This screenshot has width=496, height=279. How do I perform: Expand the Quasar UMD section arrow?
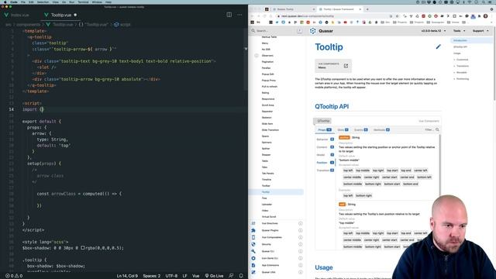300,272
